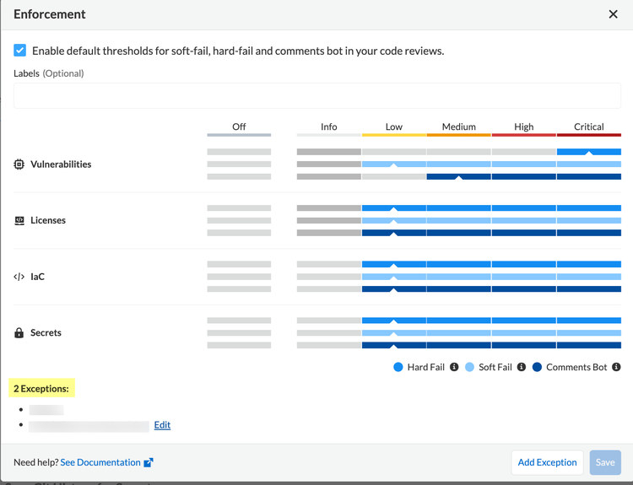Set IaC hard fail to Off
The width and height of the screenshot is (633, 485).
(x=239, y=264)
